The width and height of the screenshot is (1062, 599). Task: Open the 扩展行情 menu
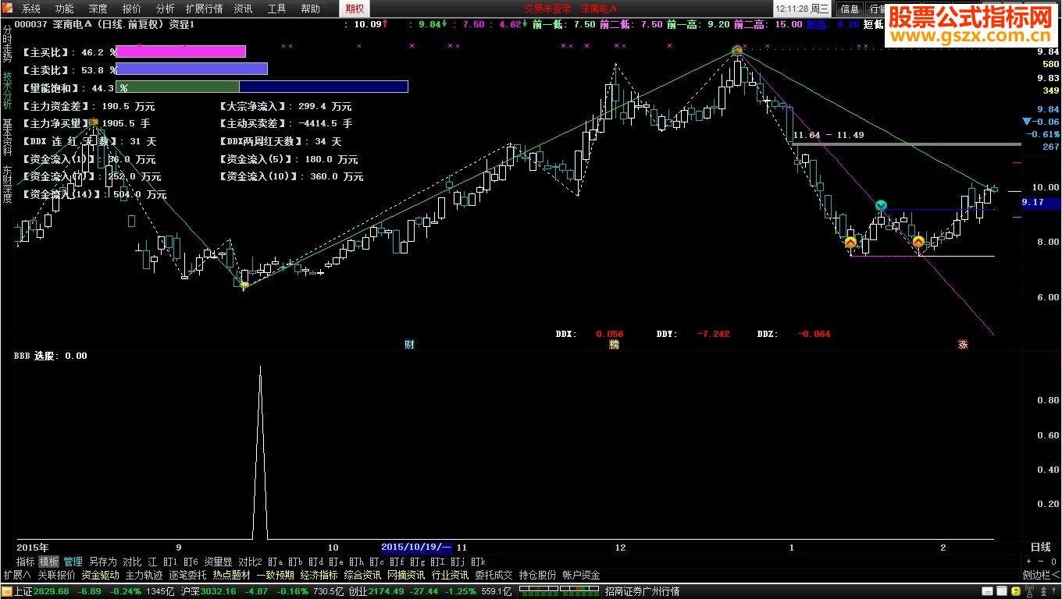click(204, 9)
